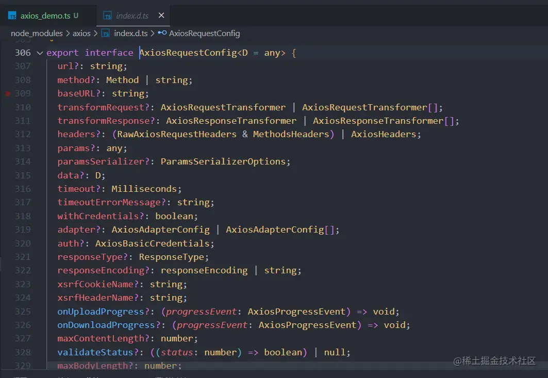Screen dimensions: 548x378
Task: Click the Milliseconds type
Action: [144, 189]
